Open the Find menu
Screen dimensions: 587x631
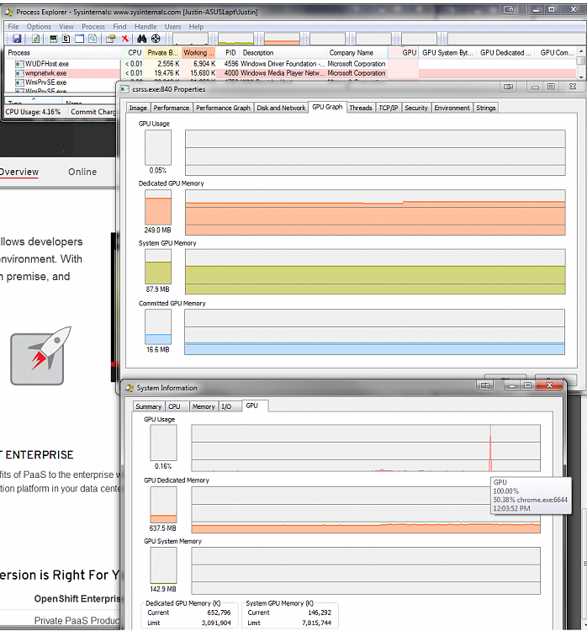click(119, 27)
